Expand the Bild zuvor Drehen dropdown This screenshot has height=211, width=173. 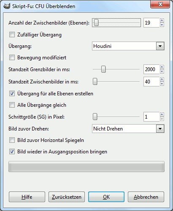pos(128,129)
